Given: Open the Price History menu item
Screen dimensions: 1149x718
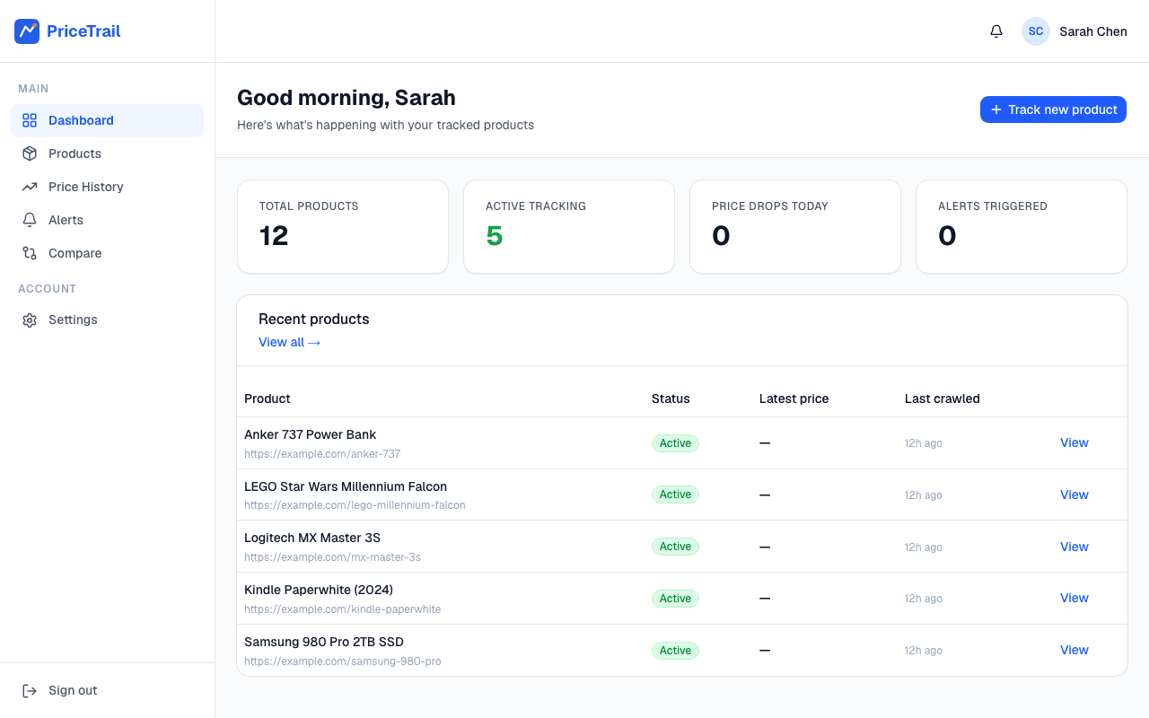Looking at the screenshot, I should [x=107, y=187].
